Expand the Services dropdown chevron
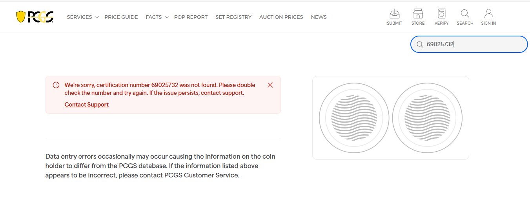This screenshot has height=199, width=530. pos(97,17)
